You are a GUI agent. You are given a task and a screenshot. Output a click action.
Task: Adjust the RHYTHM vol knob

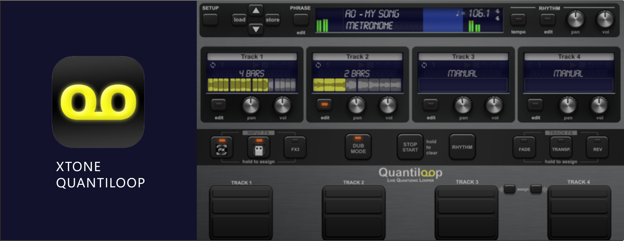(x=605, y=19)
